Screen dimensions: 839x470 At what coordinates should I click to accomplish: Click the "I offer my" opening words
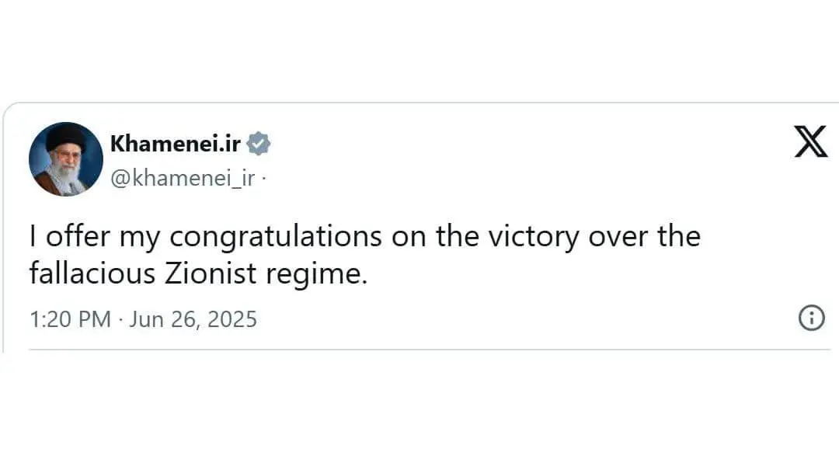tap(95, 237)
